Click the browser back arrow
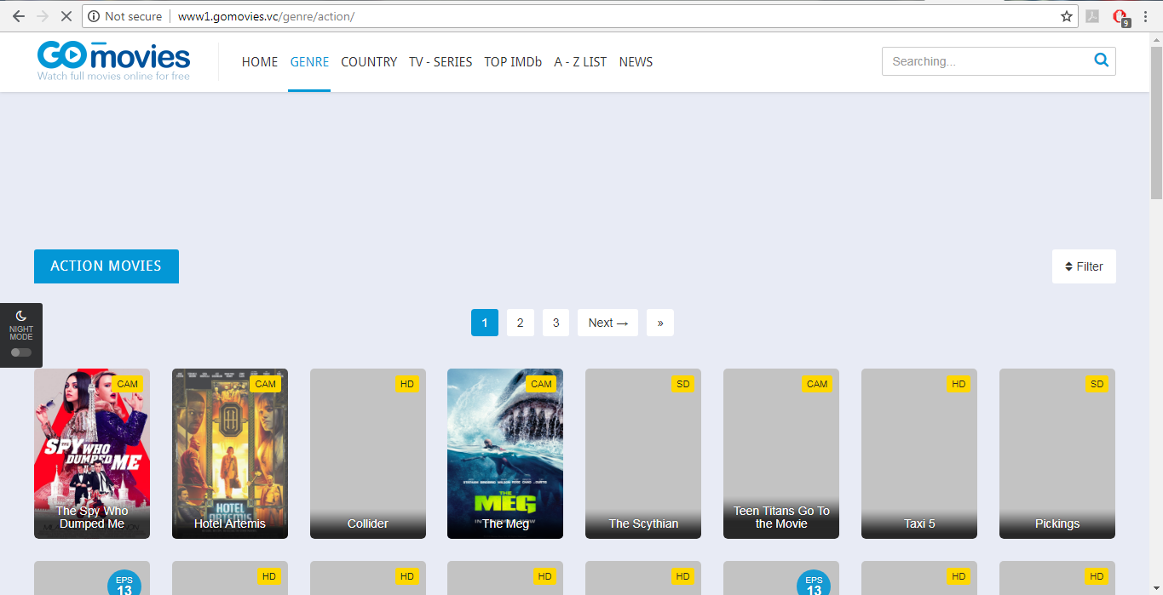 click(x=18, y=16)
